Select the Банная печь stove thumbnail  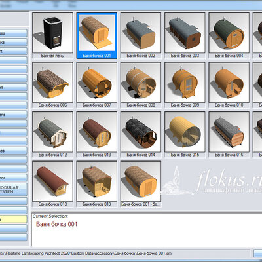pyautogui.click(x=52, y=35)
